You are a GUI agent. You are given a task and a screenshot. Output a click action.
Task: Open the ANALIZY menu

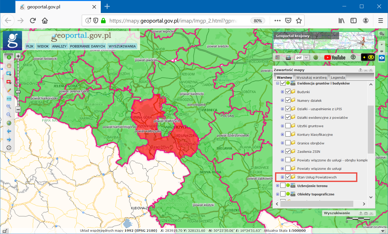(59, 46)
